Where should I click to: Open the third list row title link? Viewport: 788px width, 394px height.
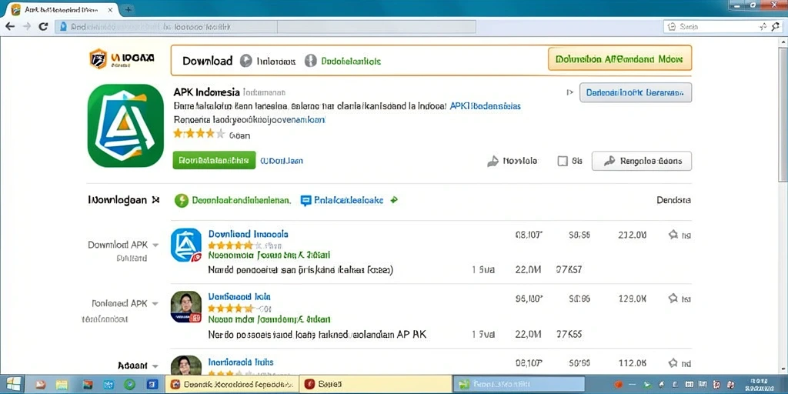coord(240,362)
